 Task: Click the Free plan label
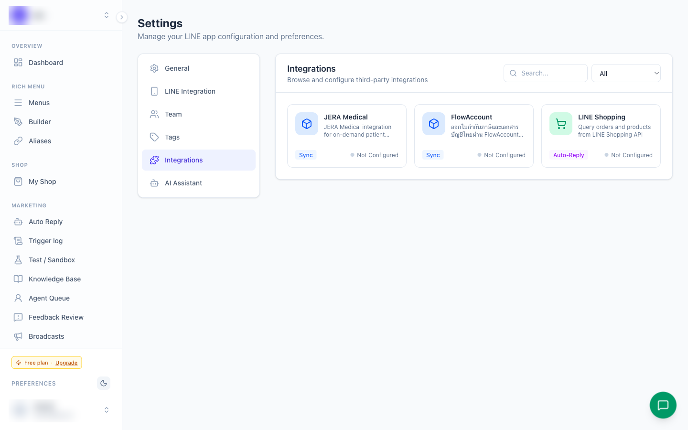[x=36, y=363]
